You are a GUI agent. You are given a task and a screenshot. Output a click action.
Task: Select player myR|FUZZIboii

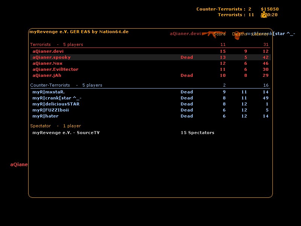(x=50, y=110)
